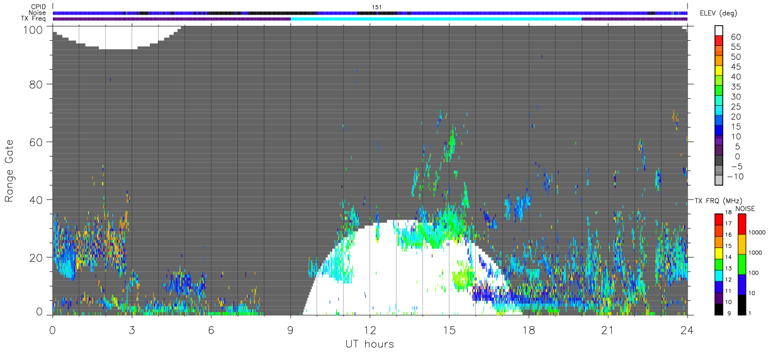Image resolution: width=773 pixels, height=357 pixels.
Task: Click the "60" label on ELEV colorbar
Action: click(735, 37)
